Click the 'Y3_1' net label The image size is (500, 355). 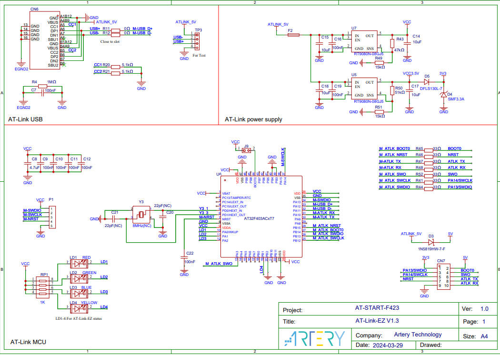pyautogui.click(x=204, y=209)
